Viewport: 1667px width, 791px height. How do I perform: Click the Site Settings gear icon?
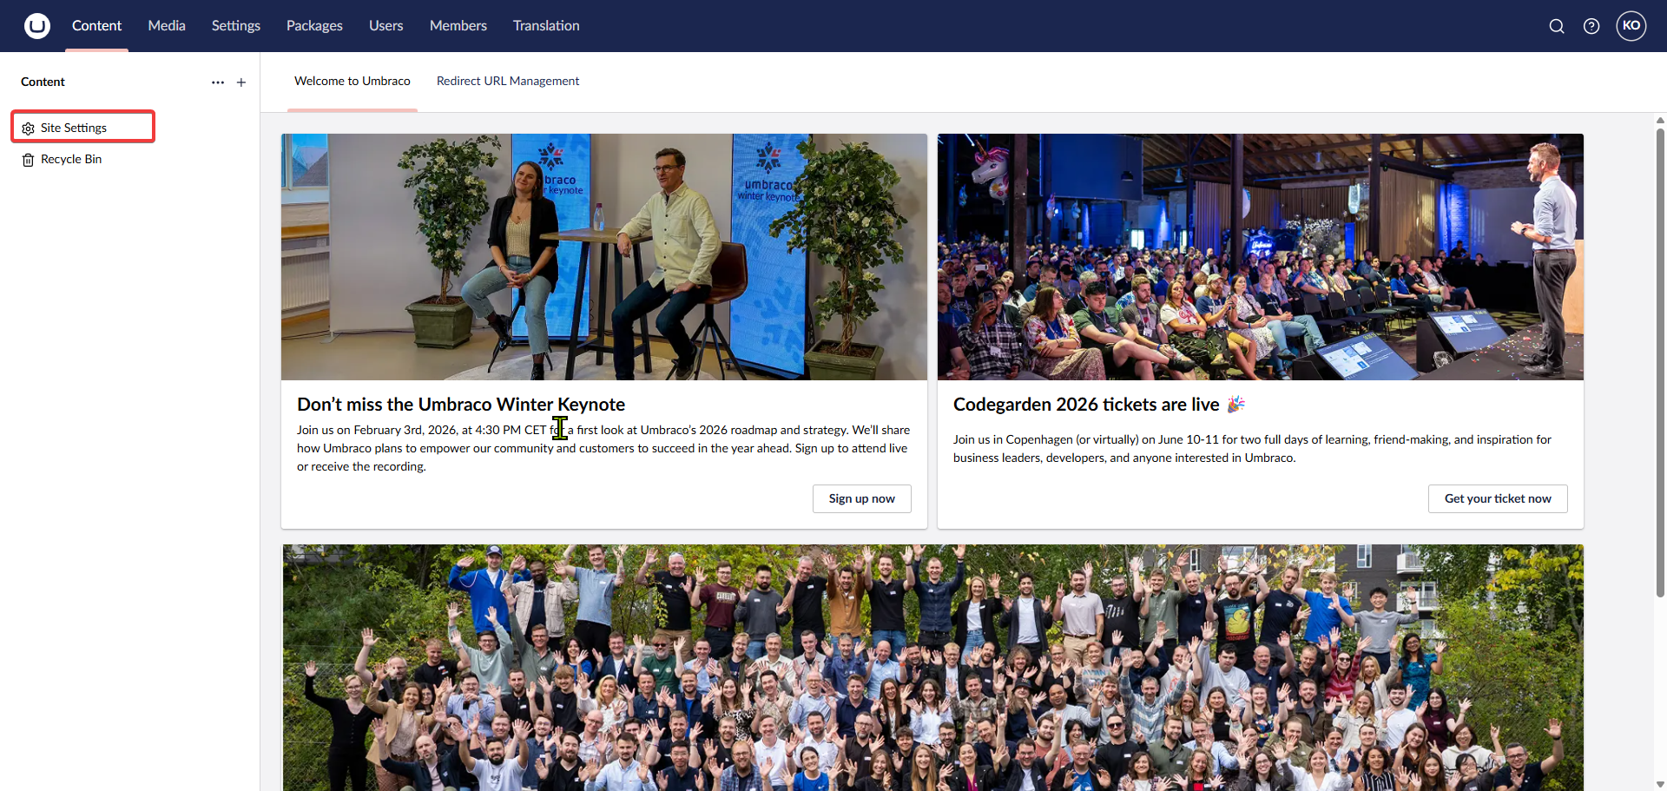coord(29,129)
